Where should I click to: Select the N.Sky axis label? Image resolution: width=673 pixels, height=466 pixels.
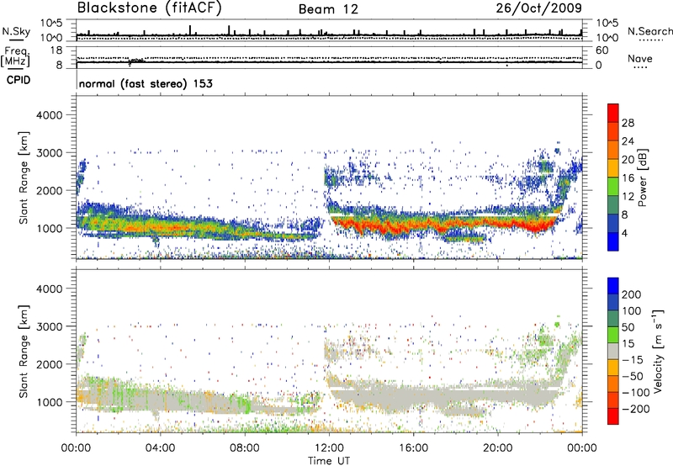pos(16,31)
